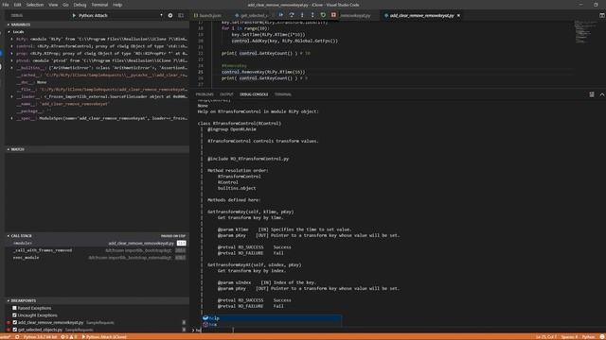
Task: Switch to the get_selected editor tab
Action: click(x=252, y=15)
